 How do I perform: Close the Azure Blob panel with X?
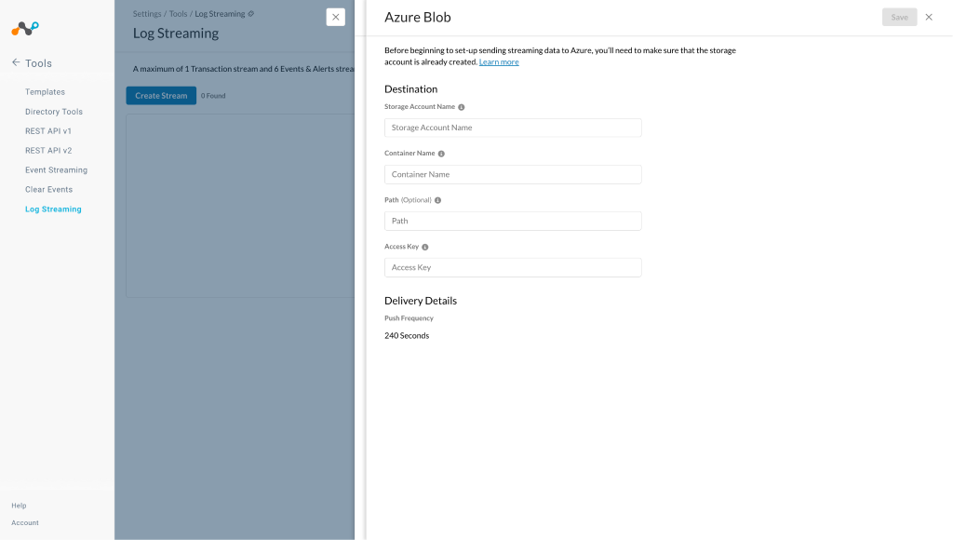click(929, 17)
